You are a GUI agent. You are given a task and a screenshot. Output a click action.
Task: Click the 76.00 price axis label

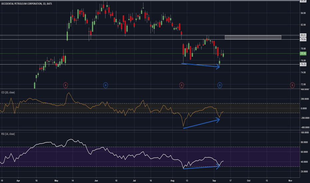(x=303, y=61)
